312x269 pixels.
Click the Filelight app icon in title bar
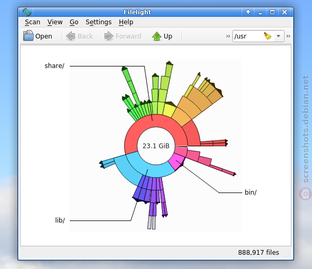point(27,12)
